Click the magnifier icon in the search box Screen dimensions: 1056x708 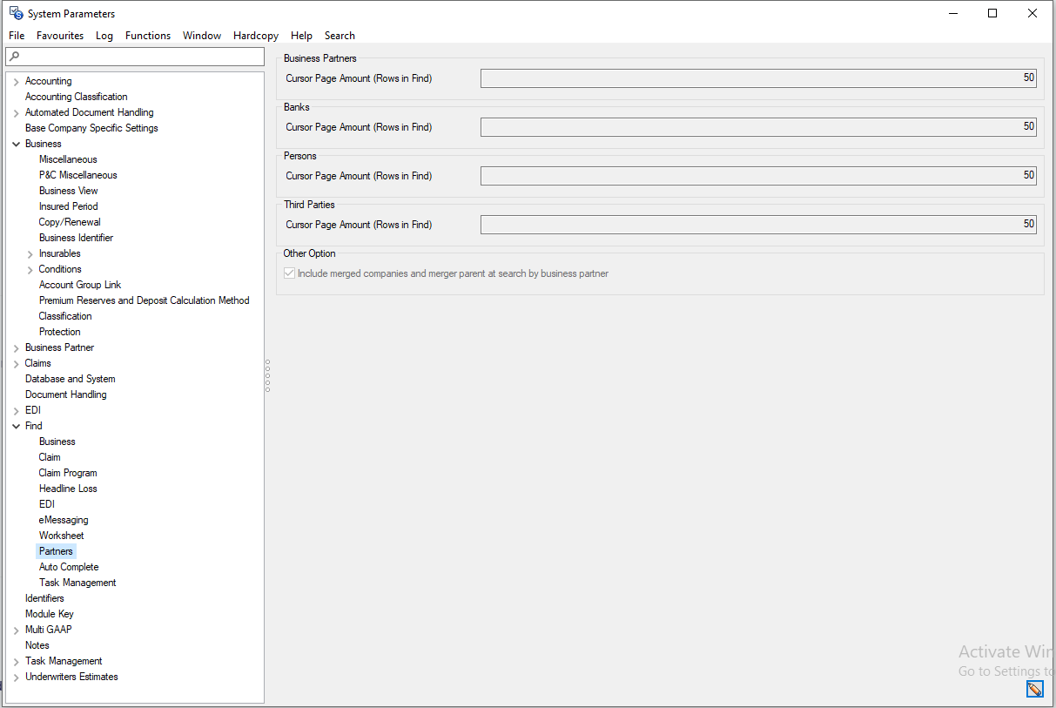(x=14, y=57)
